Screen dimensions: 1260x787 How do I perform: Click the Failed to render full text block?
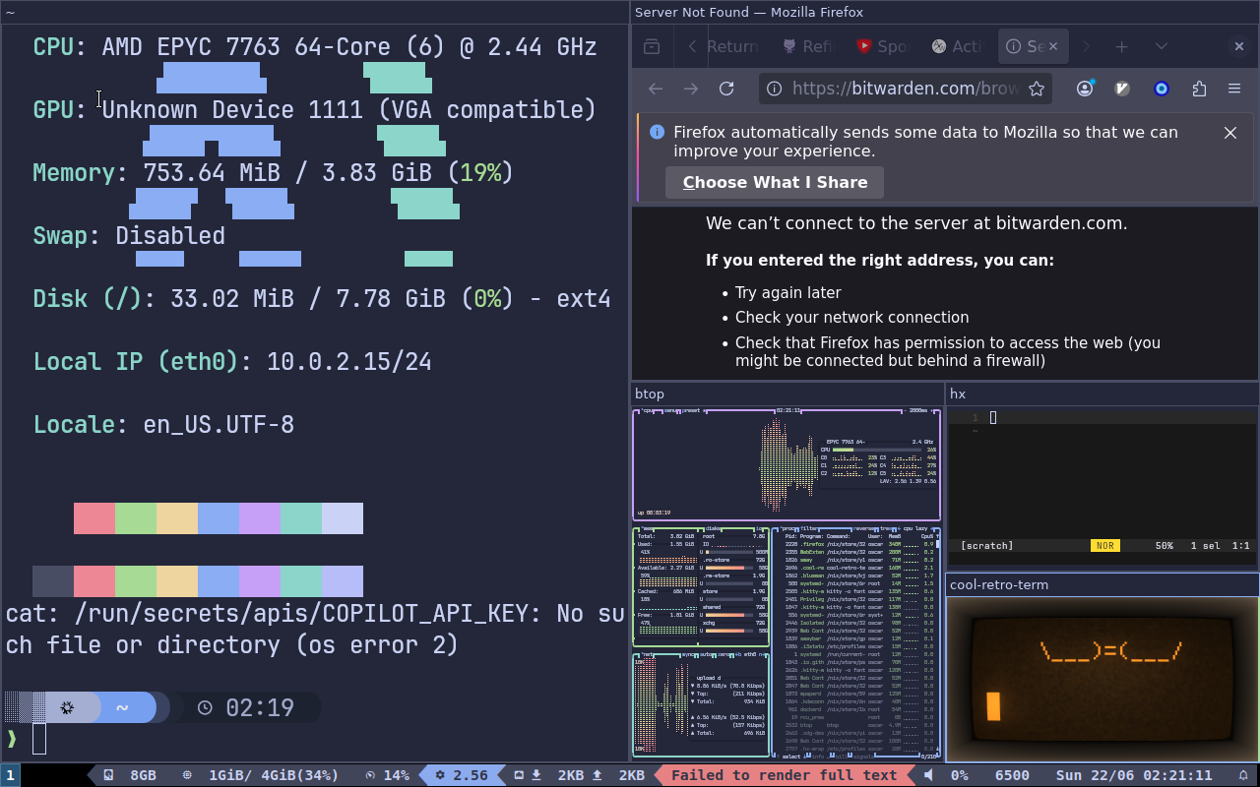tap(784, 775)
